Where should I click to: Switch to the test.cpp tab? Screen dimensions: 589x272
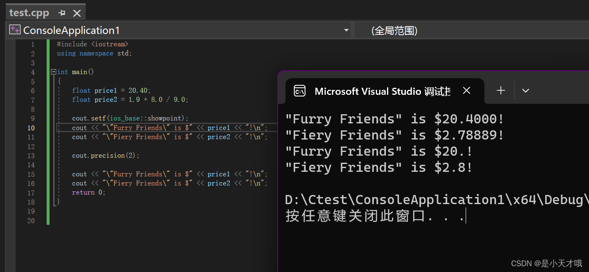[x=29, y=12]
